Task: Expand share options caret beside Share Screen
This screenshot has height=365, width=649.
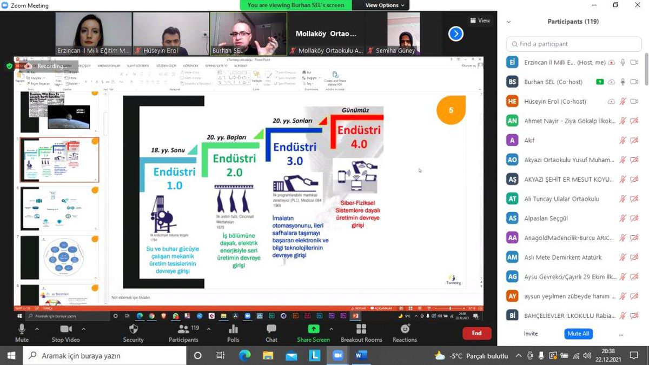Action: pos(330,328)
